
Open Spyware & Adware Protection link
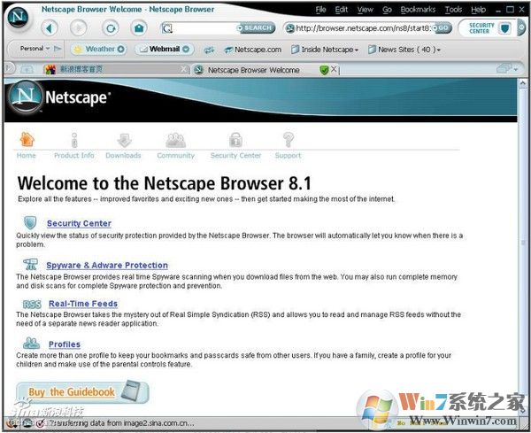coord(107,266)
